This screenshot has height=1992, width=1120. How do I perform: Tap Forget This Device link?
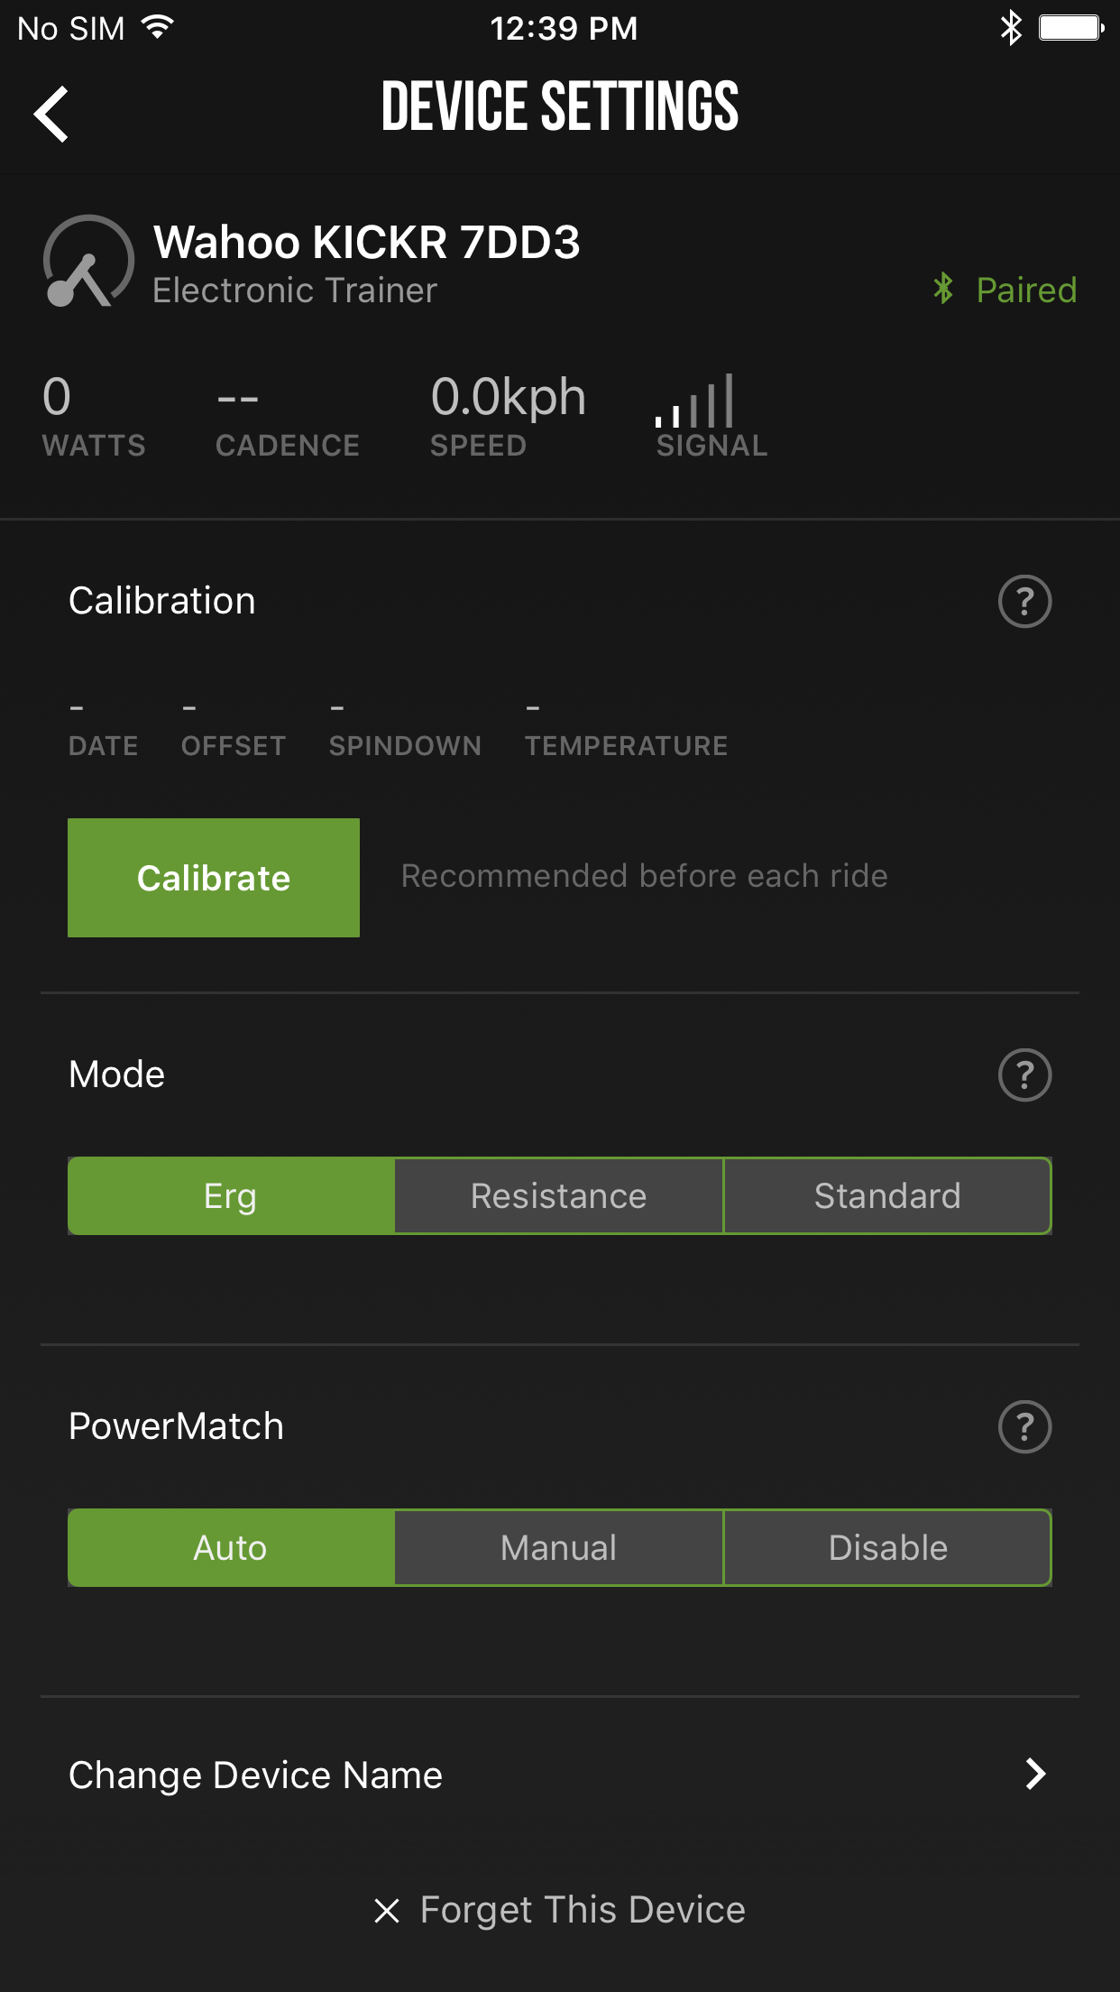(x=583, y=1910)
